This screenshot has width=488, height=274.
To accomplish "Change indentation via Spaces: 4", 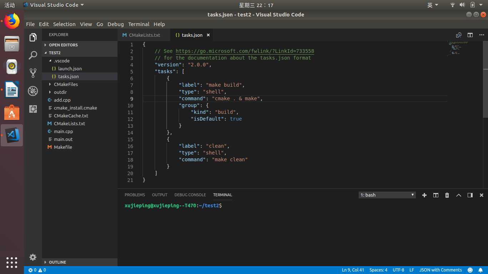I will (x=378, y=270).
